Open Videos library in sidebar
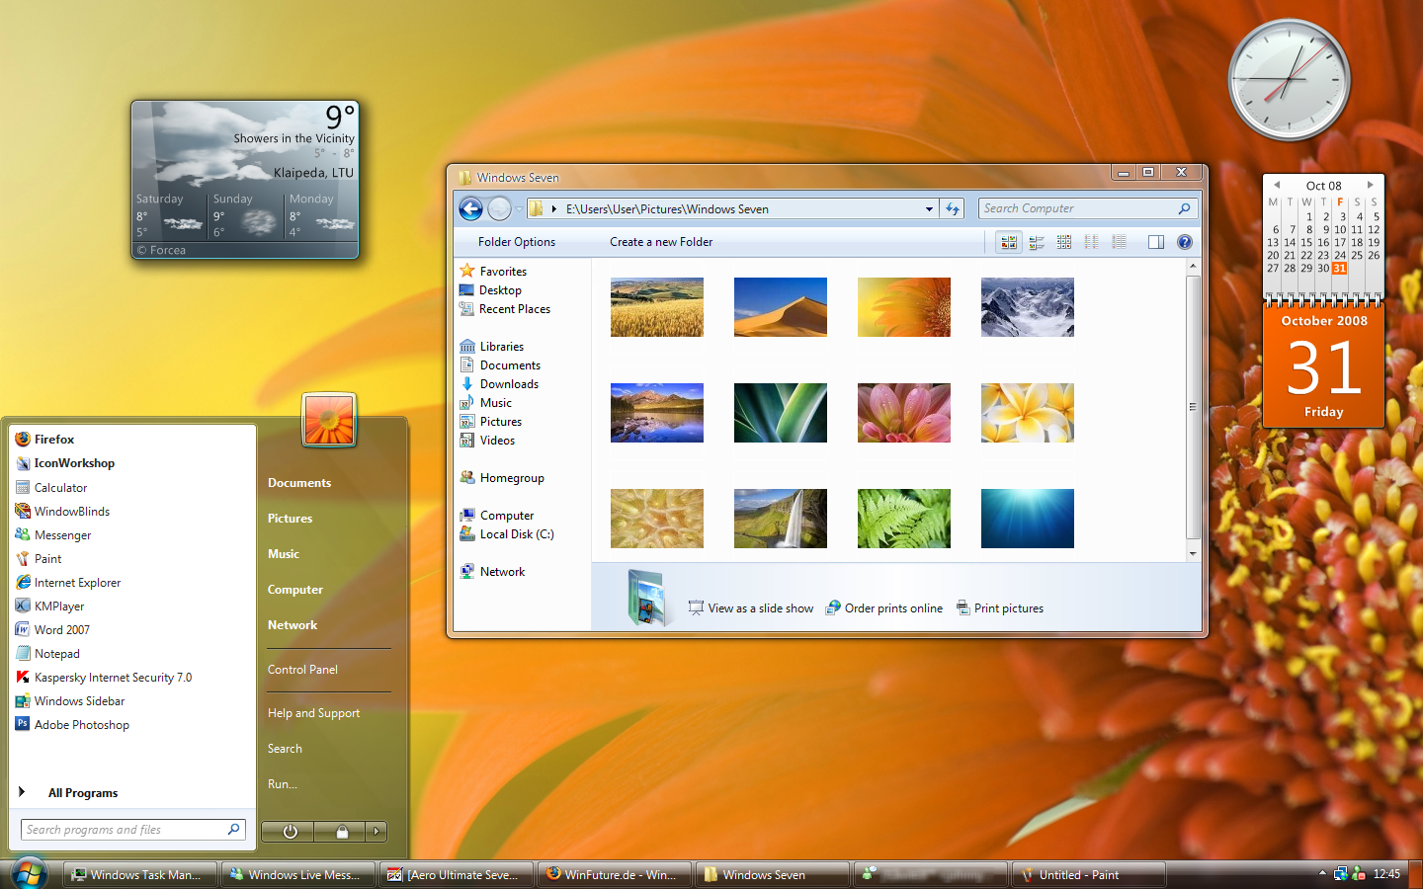The image size is (1423, 889). [x=487, y=441]
